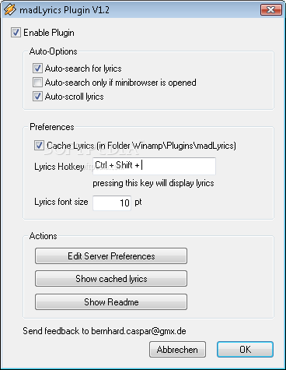Uncheck Auto-search for lyrics
Image resolution: width=286 pixels, height=370 pixels.
tap(37, 69)
